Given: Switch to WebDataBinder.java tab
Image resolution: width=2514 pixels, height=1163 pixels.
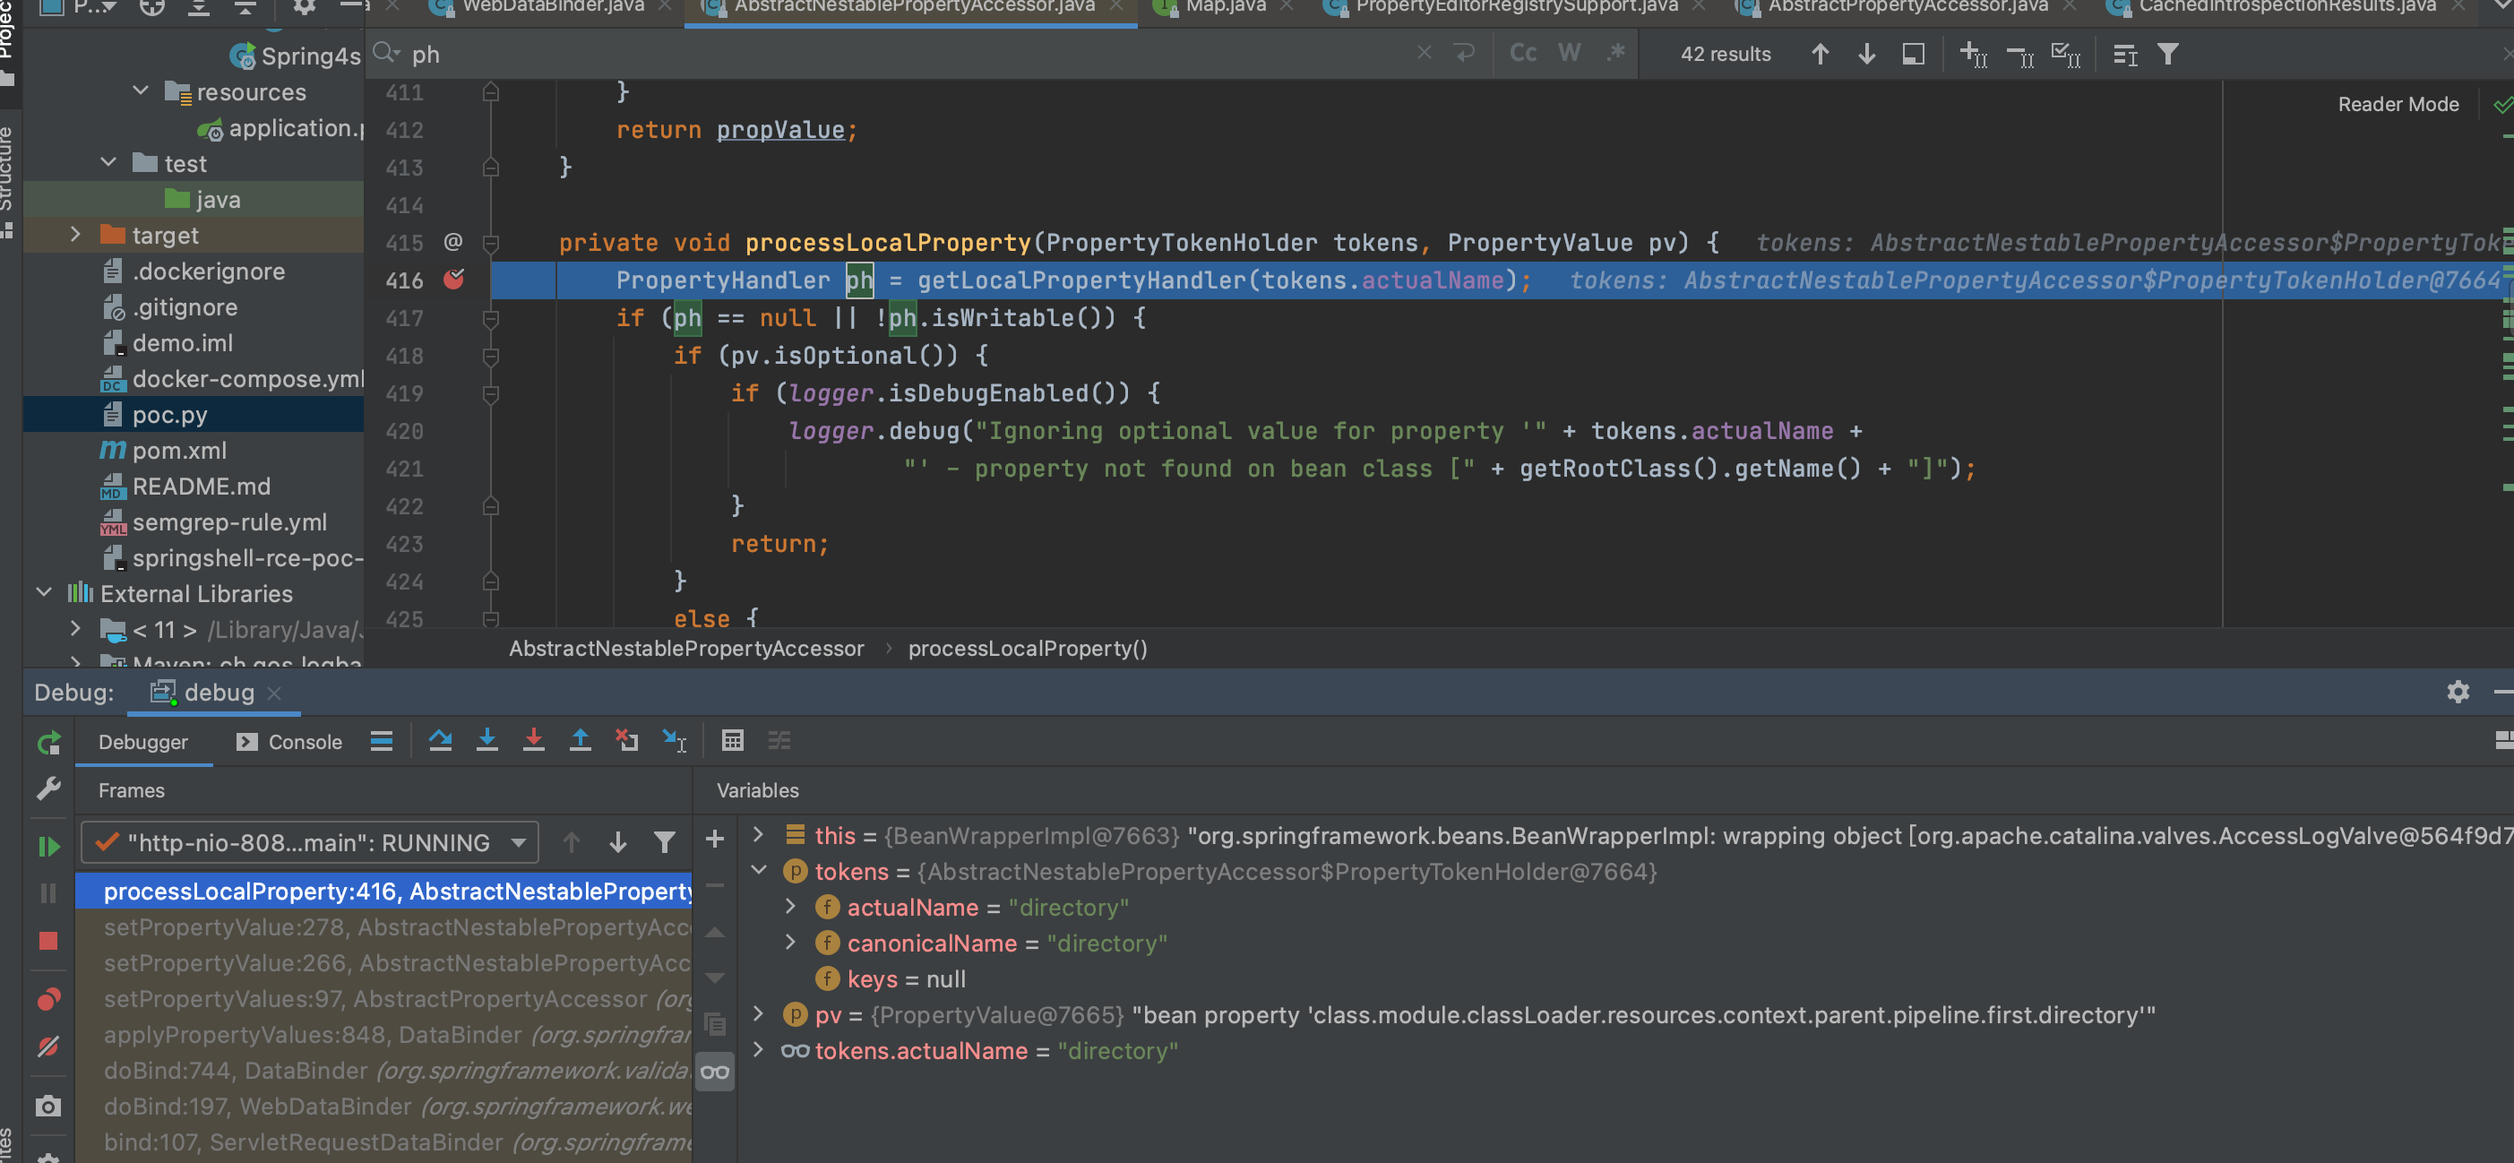Looking at the screenshot, I should [x=553, y=7].
